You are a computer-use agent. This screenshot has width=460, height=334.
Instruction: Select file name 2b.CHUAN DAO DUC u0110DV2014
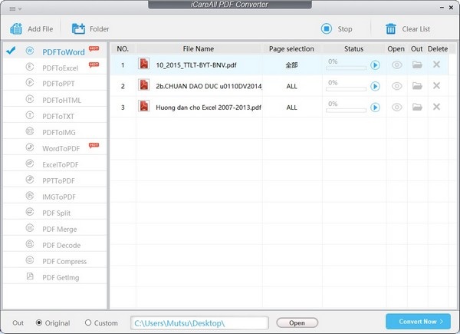(x=209, y=86)
